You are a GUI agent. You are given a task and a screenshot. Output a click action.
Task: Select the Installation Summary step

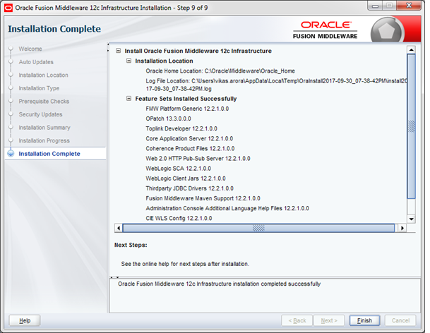click(44, 128)
